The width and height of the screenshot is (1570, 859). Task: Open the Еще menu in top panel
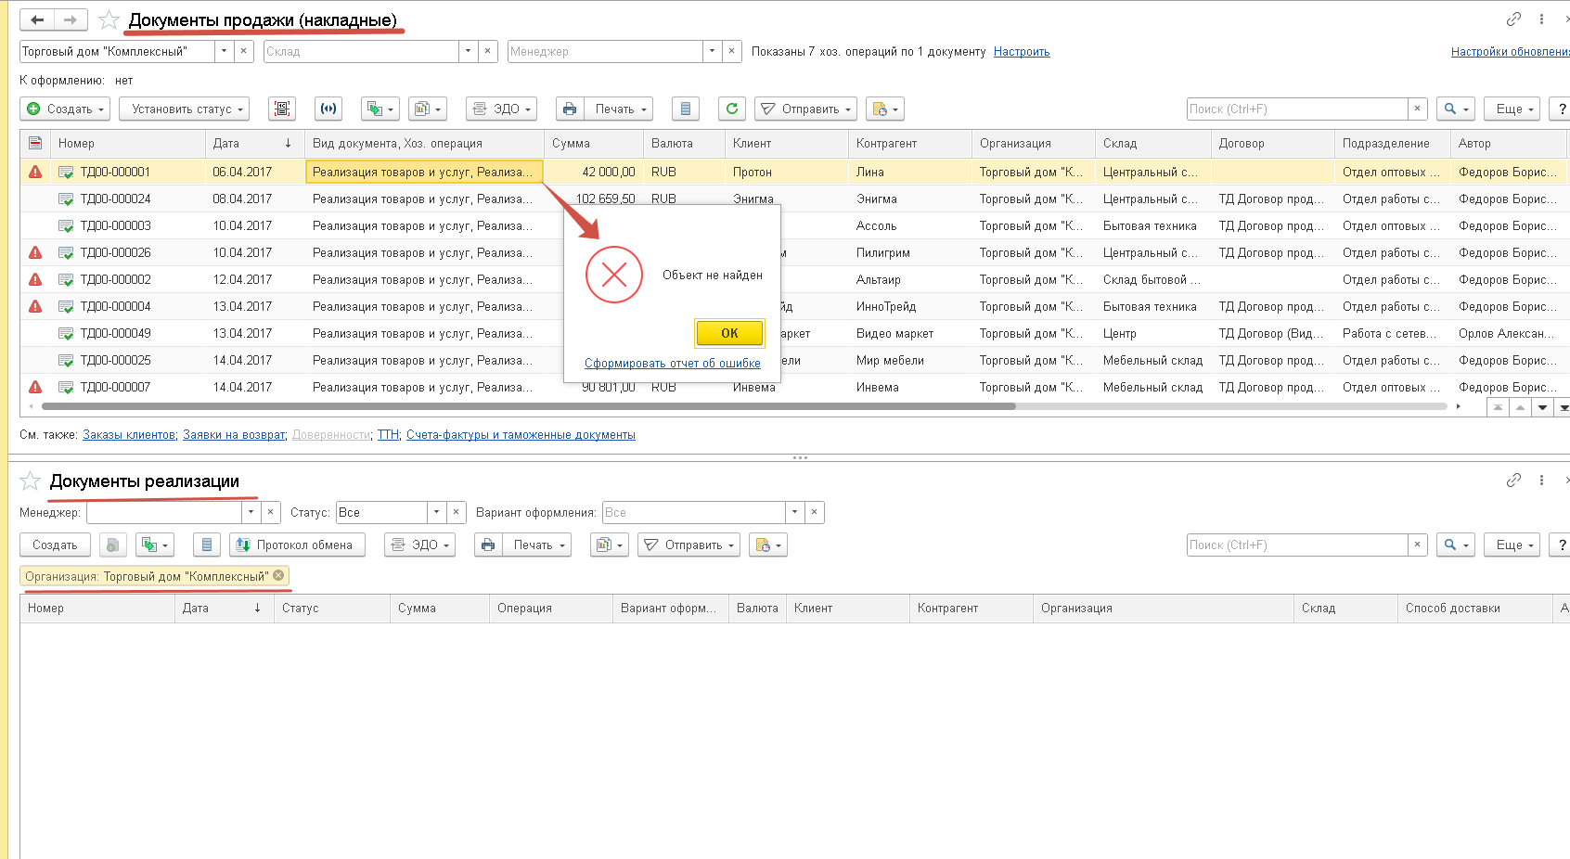click(x=1512, y=109)
